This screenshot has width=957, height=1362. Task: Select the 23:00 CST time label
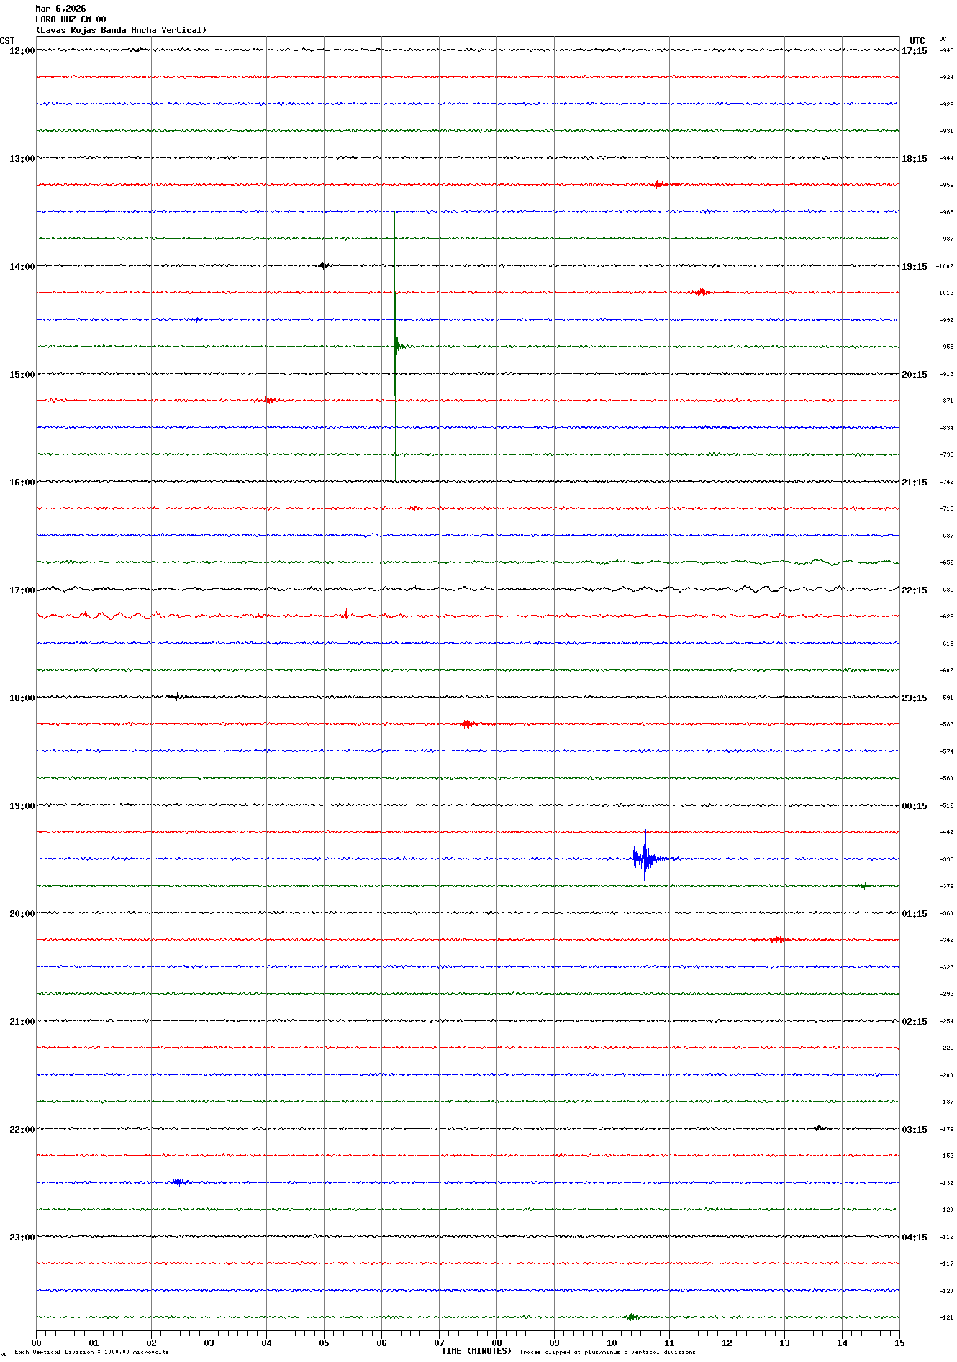(x=22, y=1238)
